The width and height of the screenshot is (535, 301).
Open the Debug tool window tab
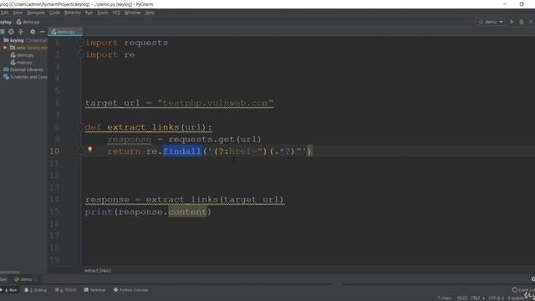pos(35,290)
